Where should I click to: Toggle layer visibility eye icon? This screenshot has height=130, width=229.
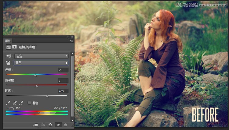[58, 125]
